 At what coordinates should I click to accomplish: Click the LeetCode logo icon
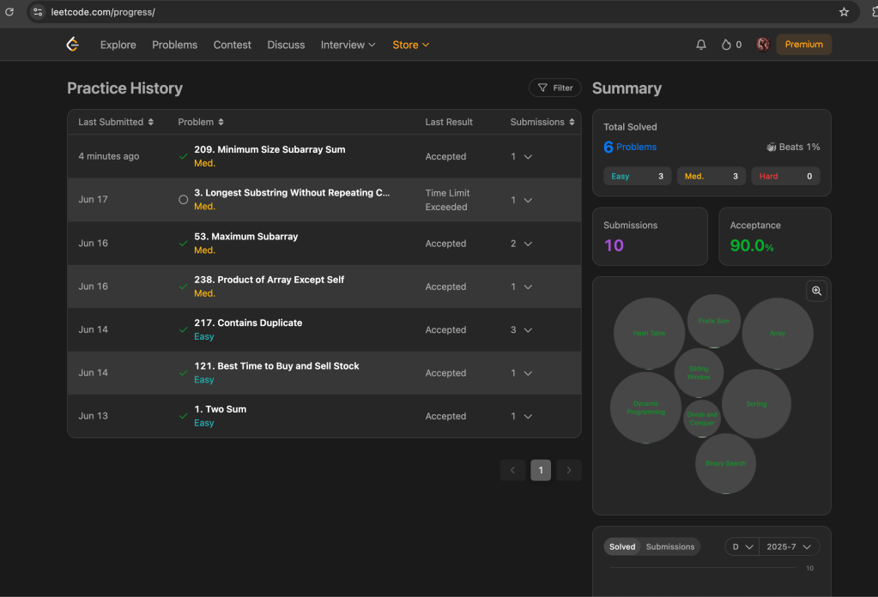click(x=73, y=45)
